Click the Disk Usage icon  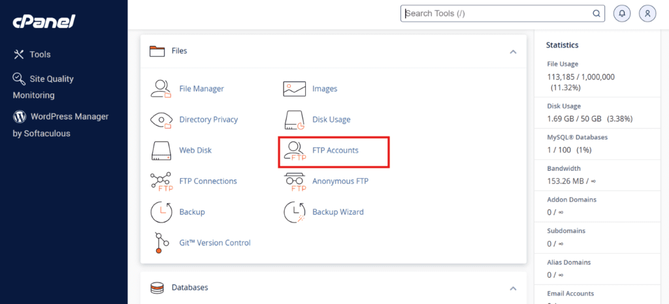pos(295,119)
